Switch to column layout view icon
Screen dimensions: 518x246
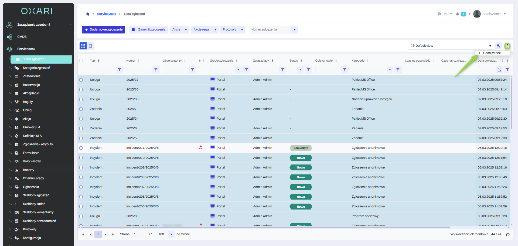click(x=91, y=46)
